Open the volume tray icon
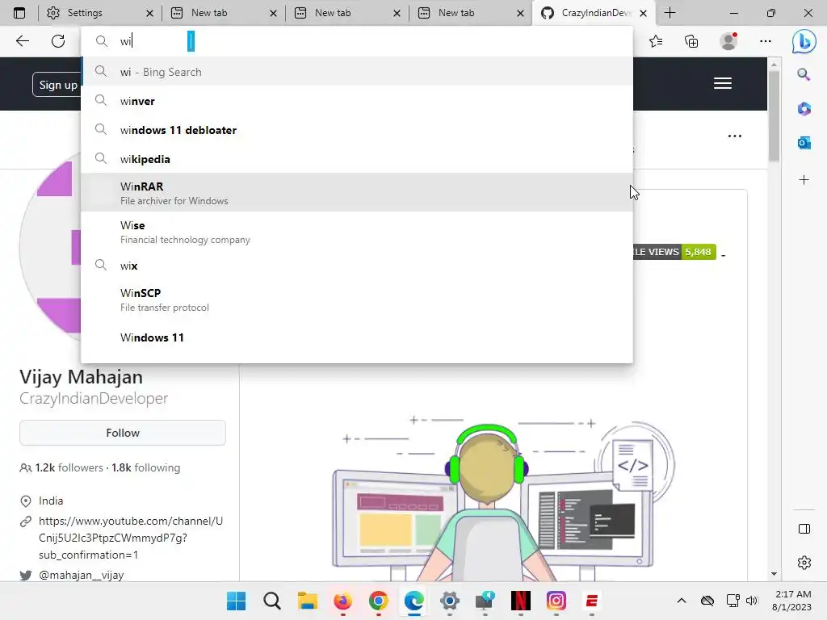The image size is (827, 620). pos(752,601)
